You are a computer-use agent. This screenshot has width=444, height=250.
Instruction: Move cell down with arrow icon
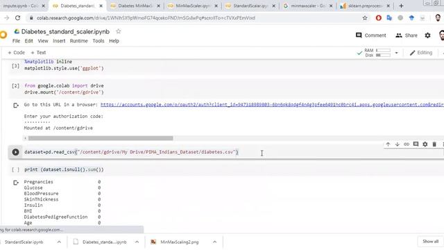398,144
